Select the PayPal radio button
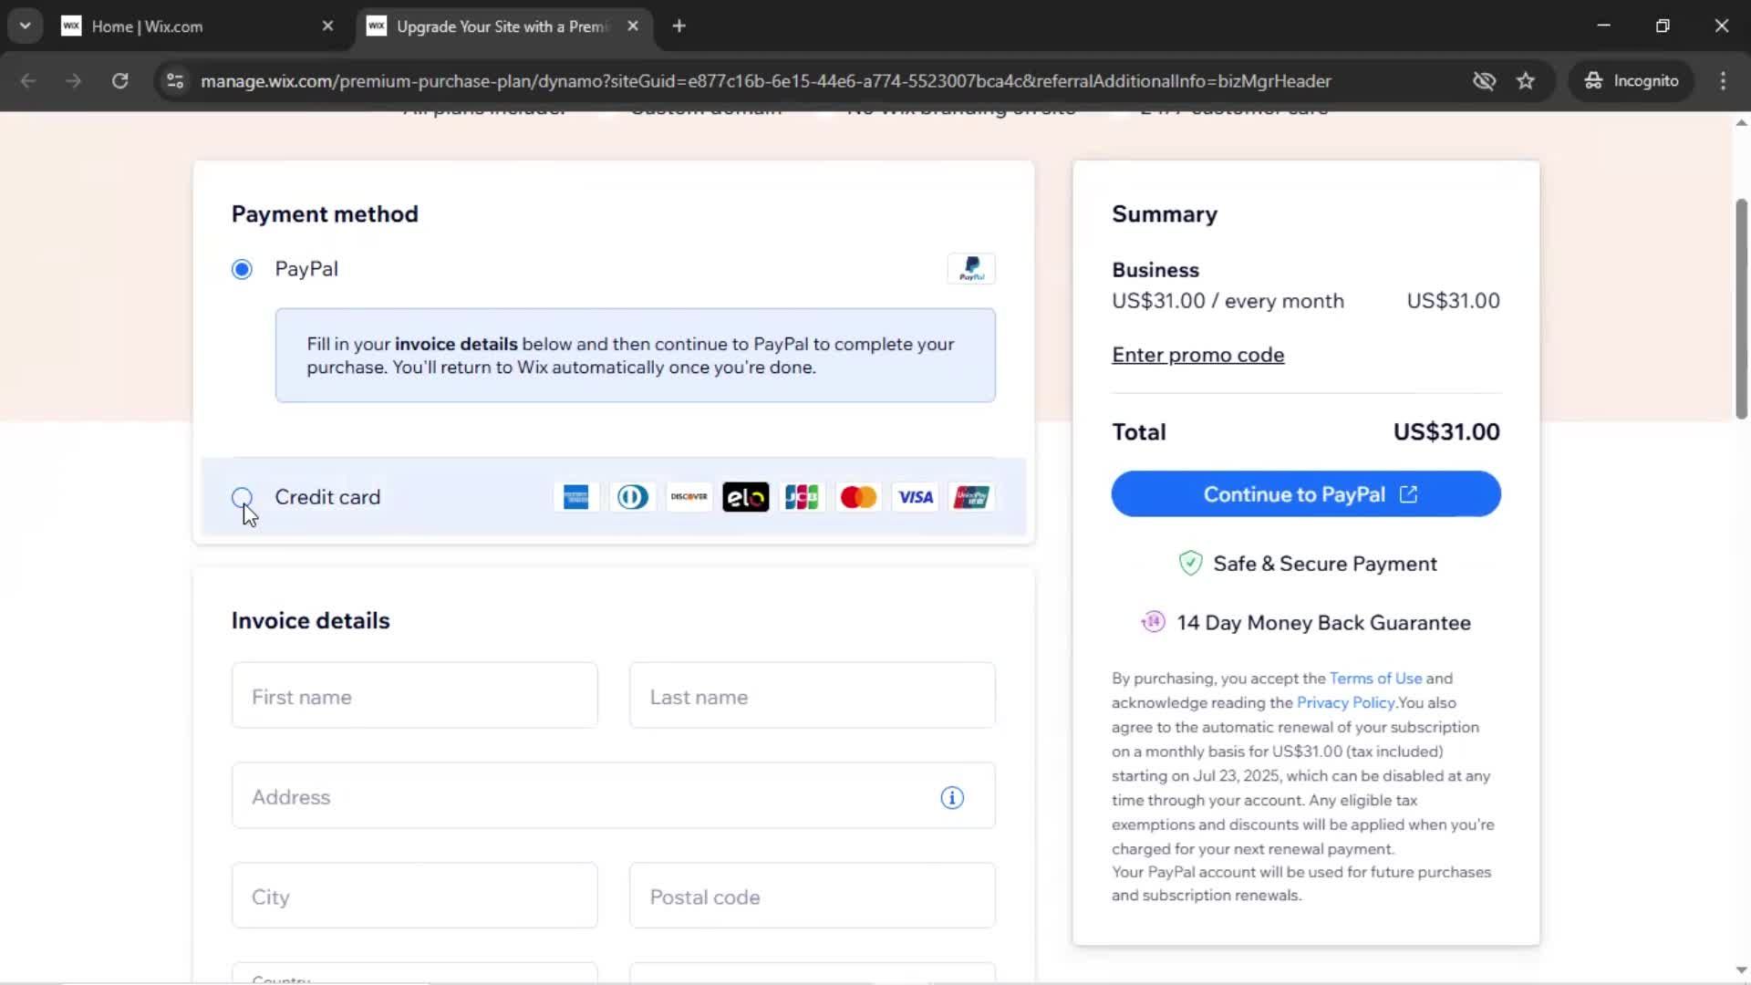The width and height of the screenshot is (1751, 985). (242, 269)
